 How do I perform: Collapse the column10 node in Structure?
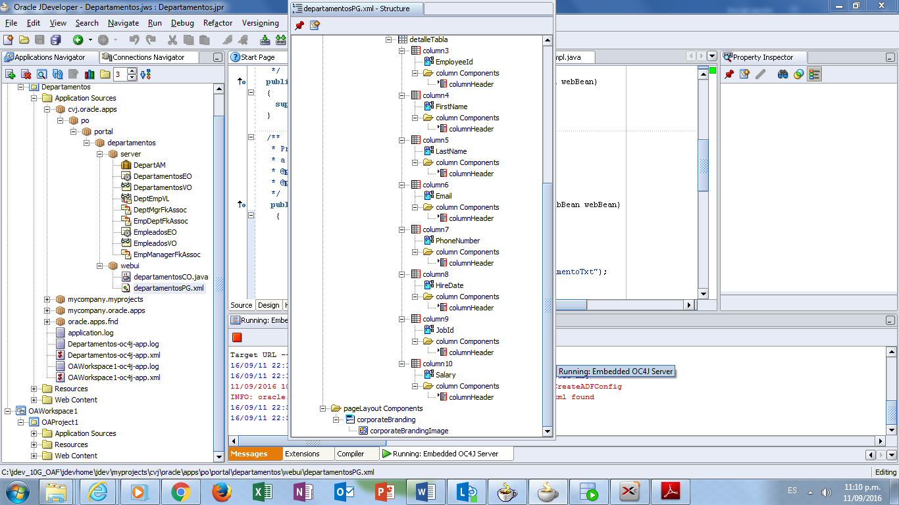click(x=402, y=364)
